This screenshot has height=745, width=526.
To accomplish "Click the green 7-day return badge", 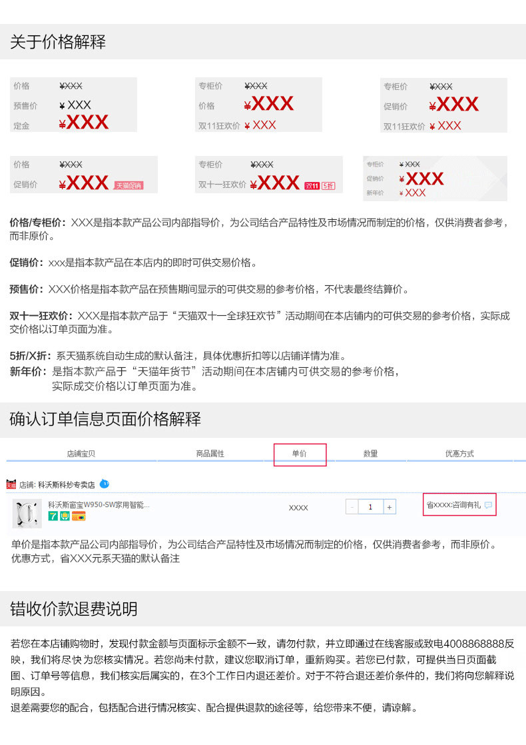I will point(53,516).
